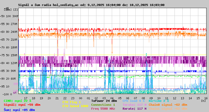Select the Freq 5500 MHz legend entry

[103, 109]
